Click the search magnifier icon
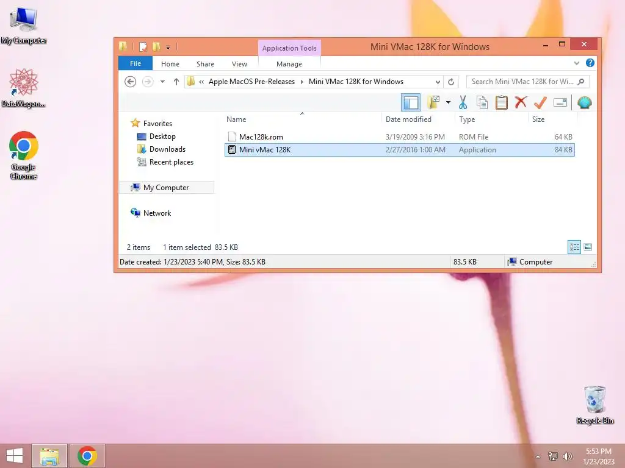This screenshot has width=625, height=468. tap(581, 82)
